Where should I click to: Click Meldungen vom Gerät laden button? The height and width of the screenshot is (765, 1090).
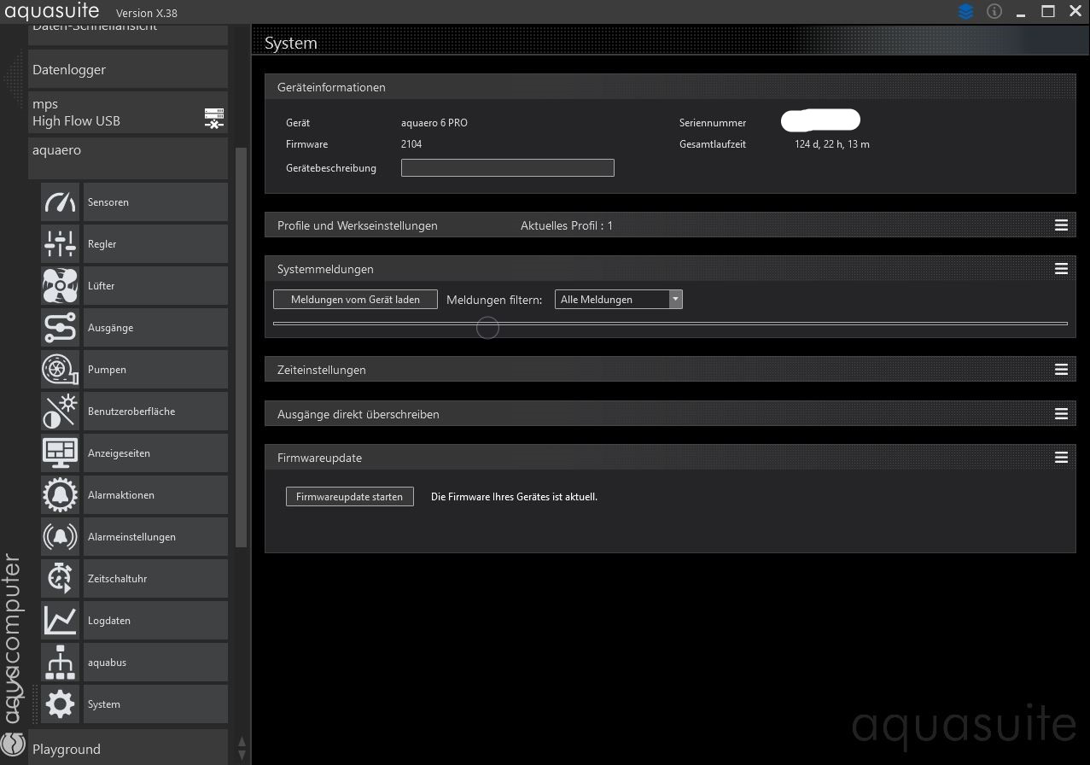point(355,300)
